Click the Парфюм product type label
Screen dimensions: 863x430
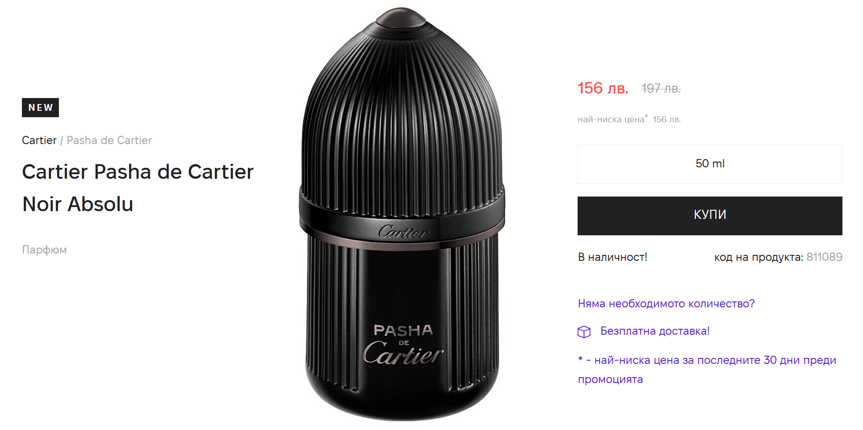point(44,250)
